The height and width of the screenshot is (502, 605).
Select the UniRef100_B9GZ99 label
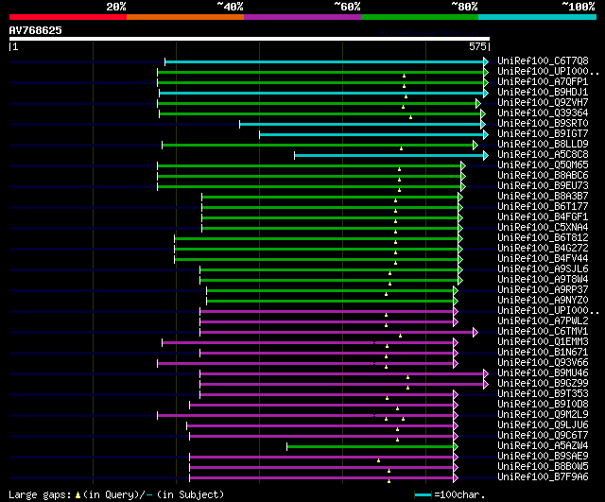pos(543,384)
